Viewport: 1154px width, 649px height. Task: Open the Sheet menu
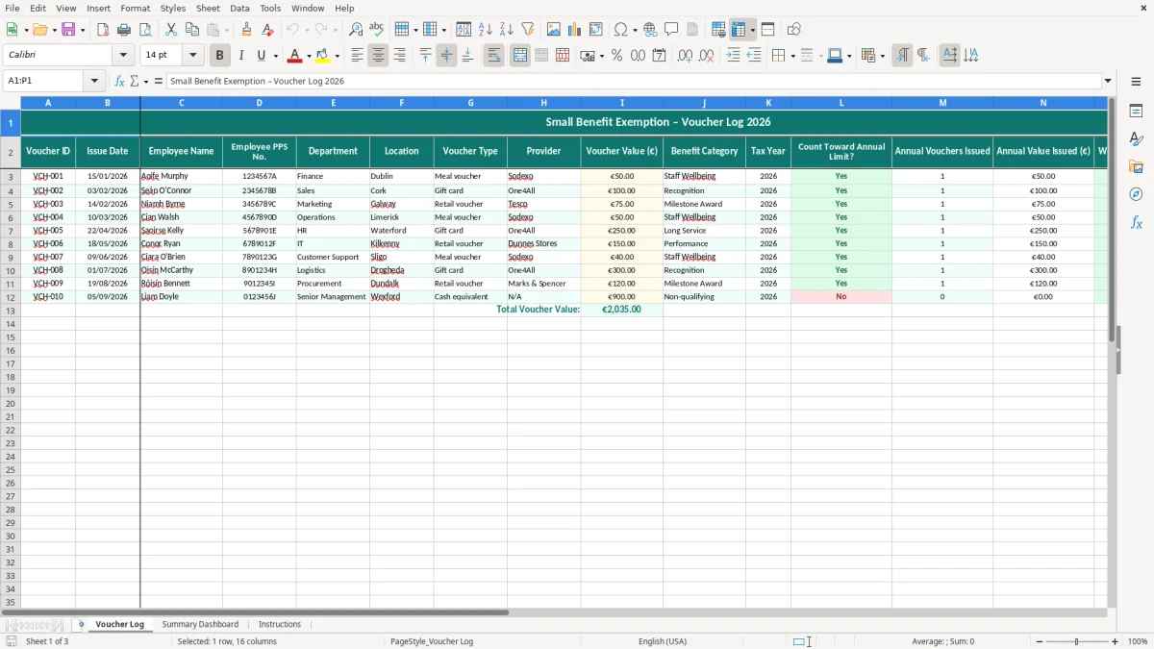coord(208,8)
